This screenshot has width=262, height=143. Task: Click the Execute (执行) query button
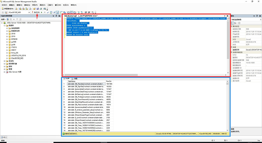coord(36,12)
